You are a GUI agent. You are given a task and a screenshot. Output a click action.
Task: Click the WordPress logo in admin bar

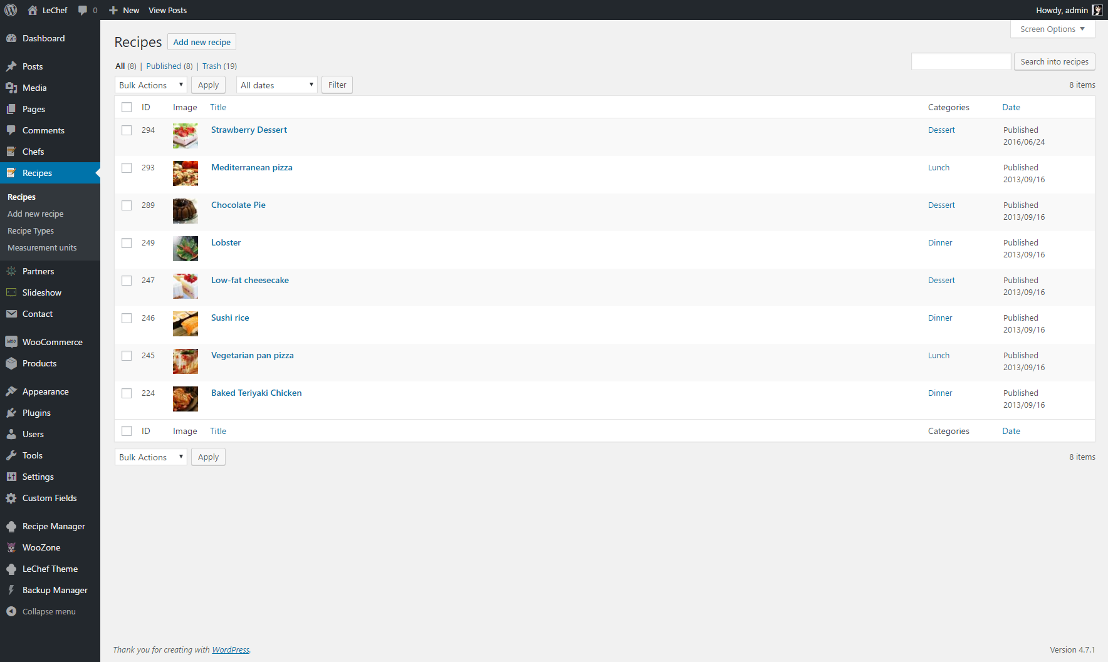[10, 10]
